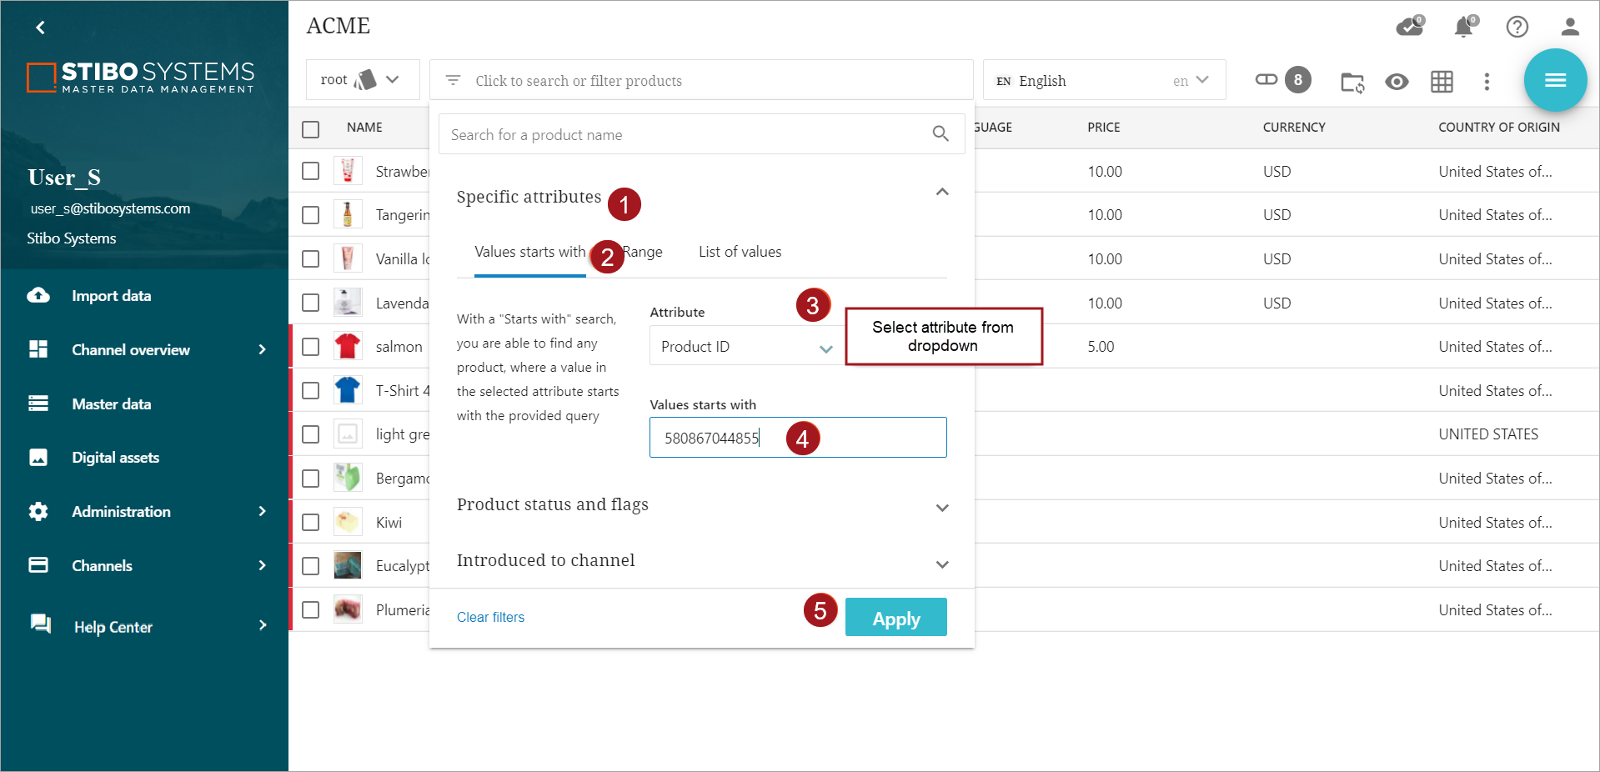The height and width of the screenshot is (772, 1600).
Task: Click the Apply button
Action: click(x=895, y=618)
